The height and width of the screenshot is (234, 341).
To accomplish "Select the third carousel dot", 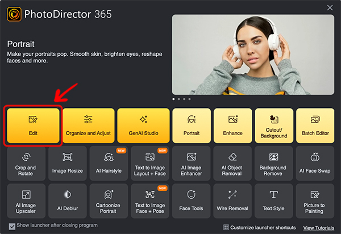I will coord(184,99).
